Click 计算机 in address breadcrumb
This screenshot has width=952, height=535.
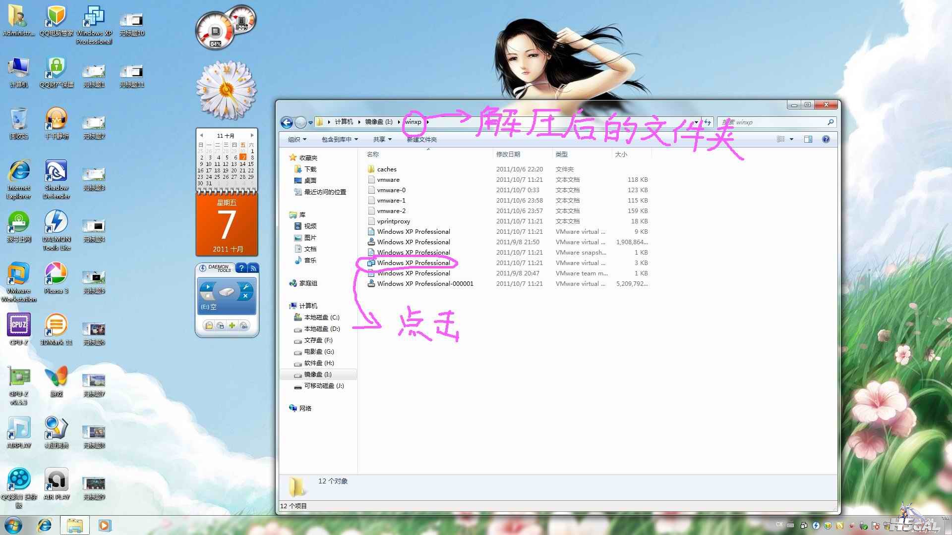pos(344,122)
